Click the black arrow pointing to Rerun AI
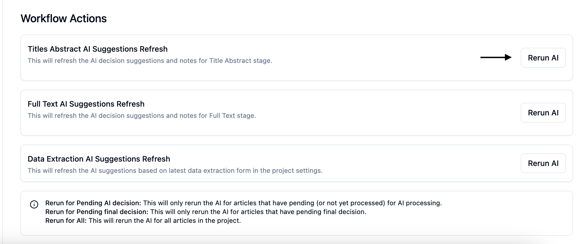Screen dimensions: 578x244 click(x=496, y=57)
